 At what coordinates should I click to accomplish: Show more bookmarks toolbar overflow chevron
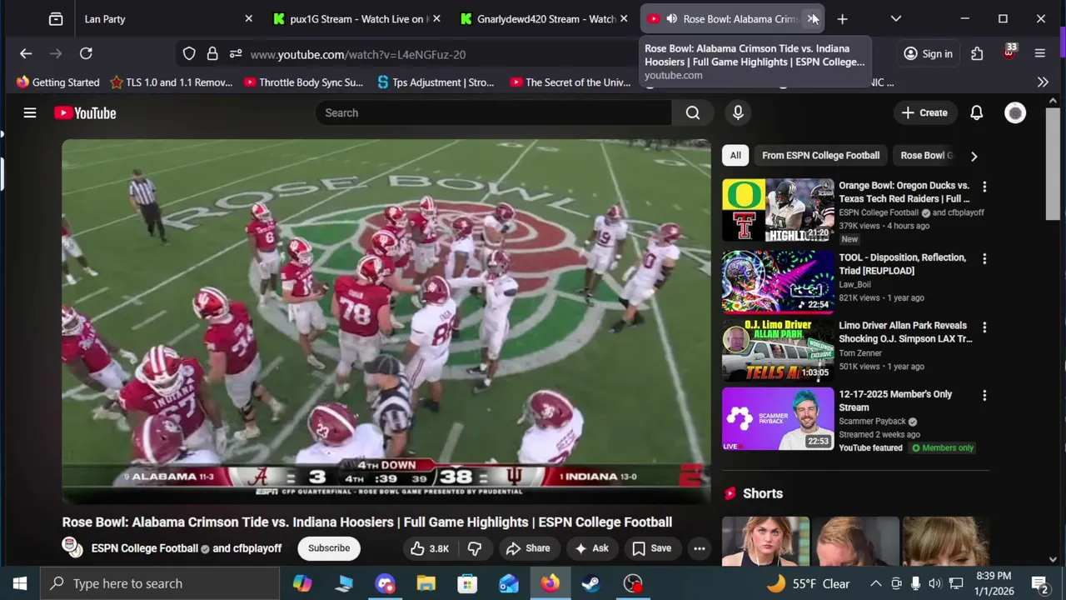tap(1043, 82)
